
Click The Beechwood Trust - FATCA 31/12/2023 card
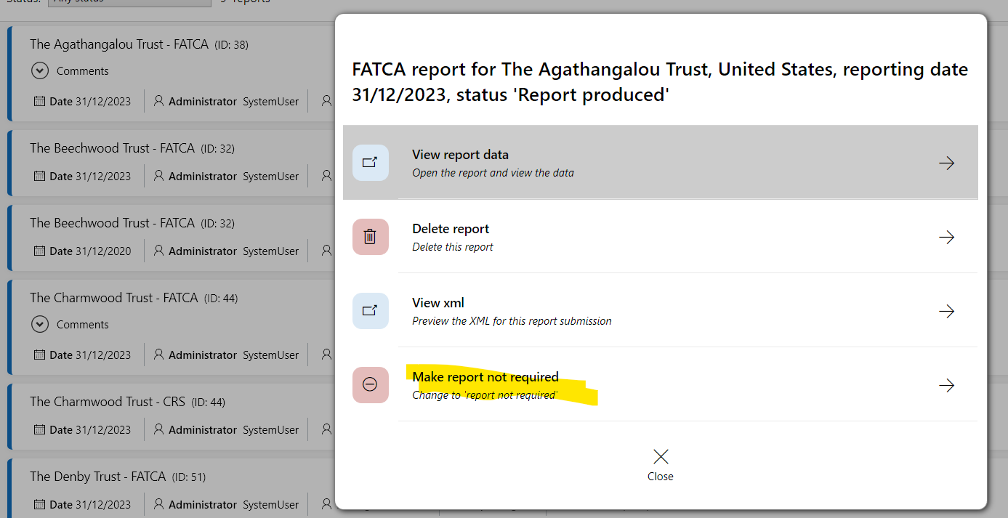(x=171, y=163)
